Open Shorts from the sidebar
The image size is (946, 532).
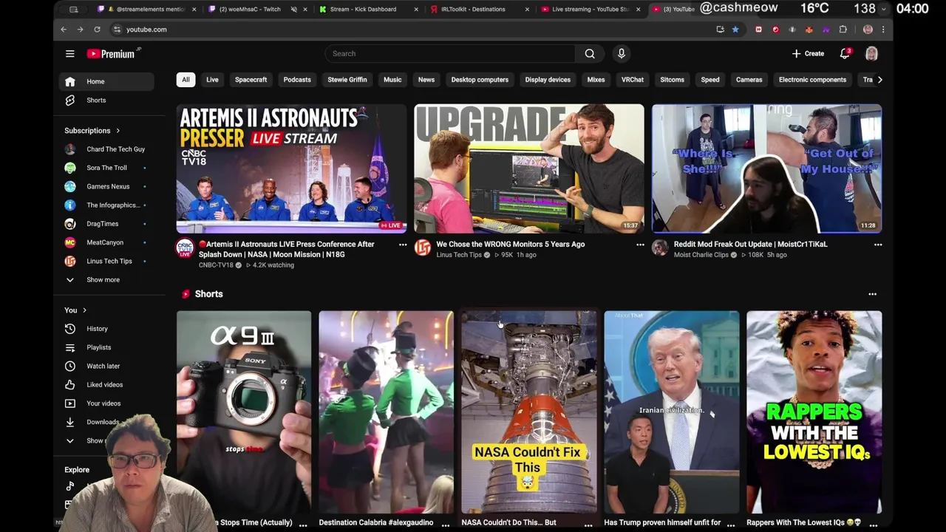[x=106, y=100]
